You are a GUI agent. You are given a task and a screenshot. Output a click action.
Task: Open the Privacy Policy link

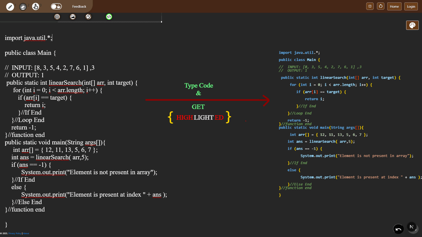(15, 233)
